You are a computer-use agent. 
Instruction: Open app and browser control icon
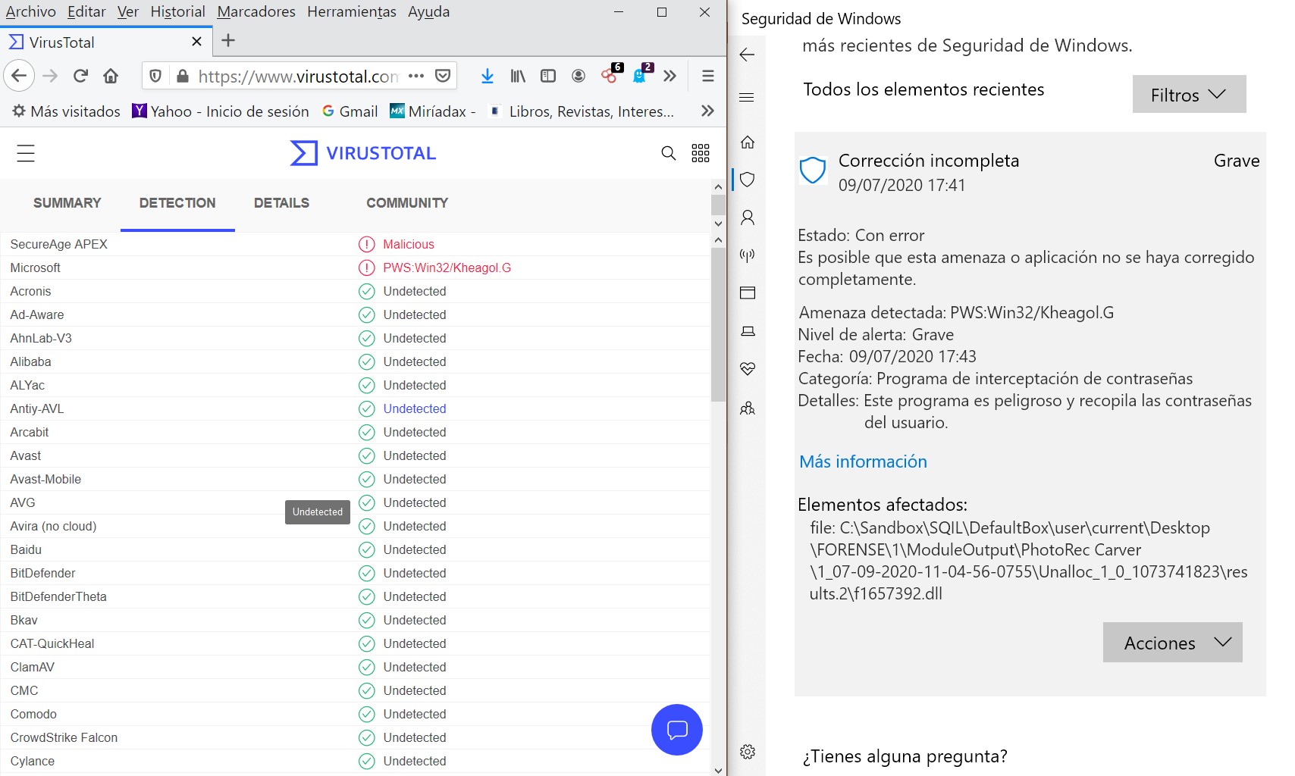coord(748,293)
